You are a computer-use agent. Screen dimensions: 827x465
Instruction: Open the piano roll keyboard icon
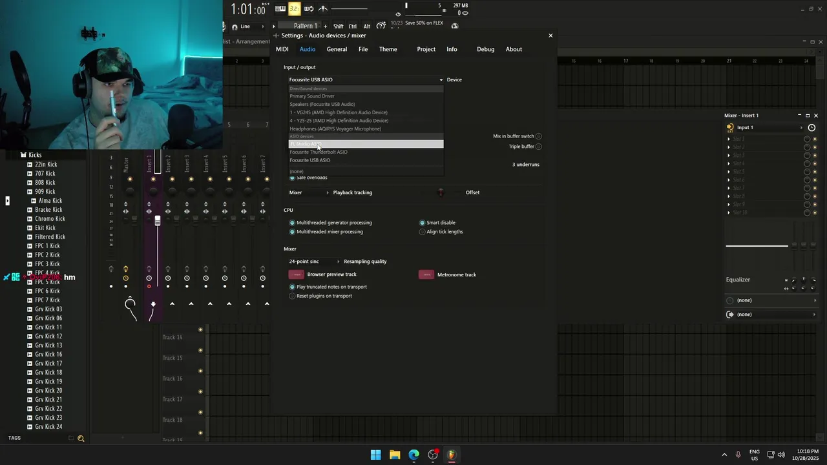[280, 8]
